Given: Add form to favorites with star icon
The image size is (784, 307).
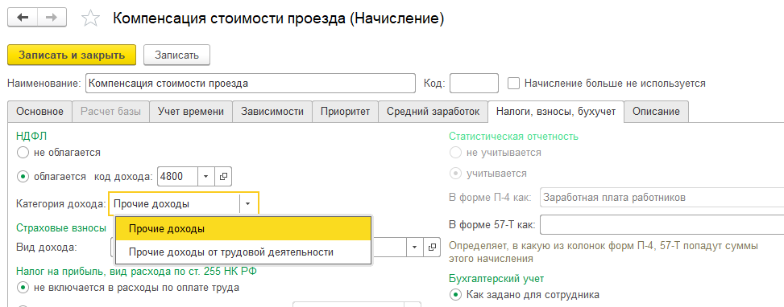Looking at the screenshot, I should [x=90, y=18].
